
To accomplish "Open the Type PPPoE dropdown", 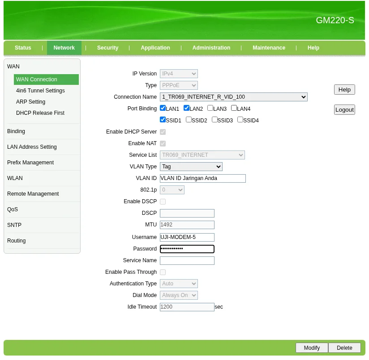I will pyautogui.click(x=179, y=85).
